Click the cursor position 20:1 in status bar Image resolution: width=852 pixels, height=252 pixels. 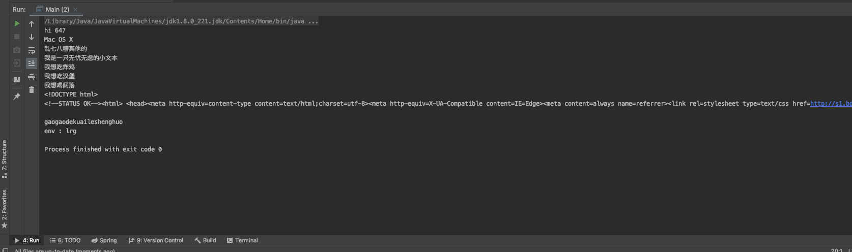click(x=837, y=250)
